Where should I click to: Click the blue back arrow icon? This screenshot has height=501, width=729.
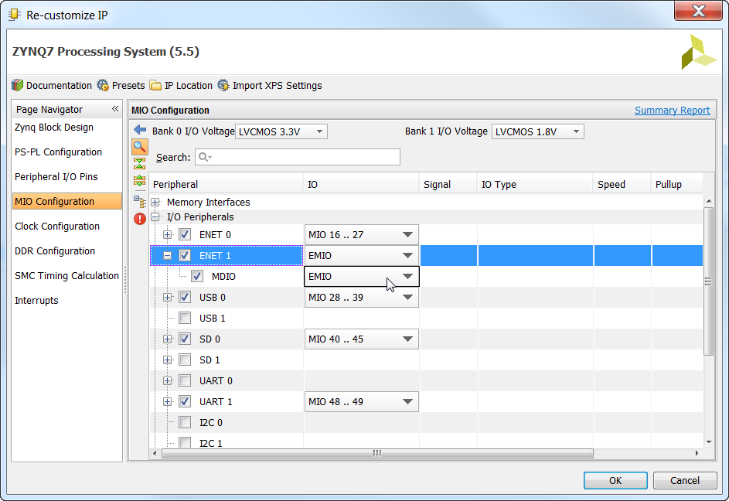[x=139, y=130]
